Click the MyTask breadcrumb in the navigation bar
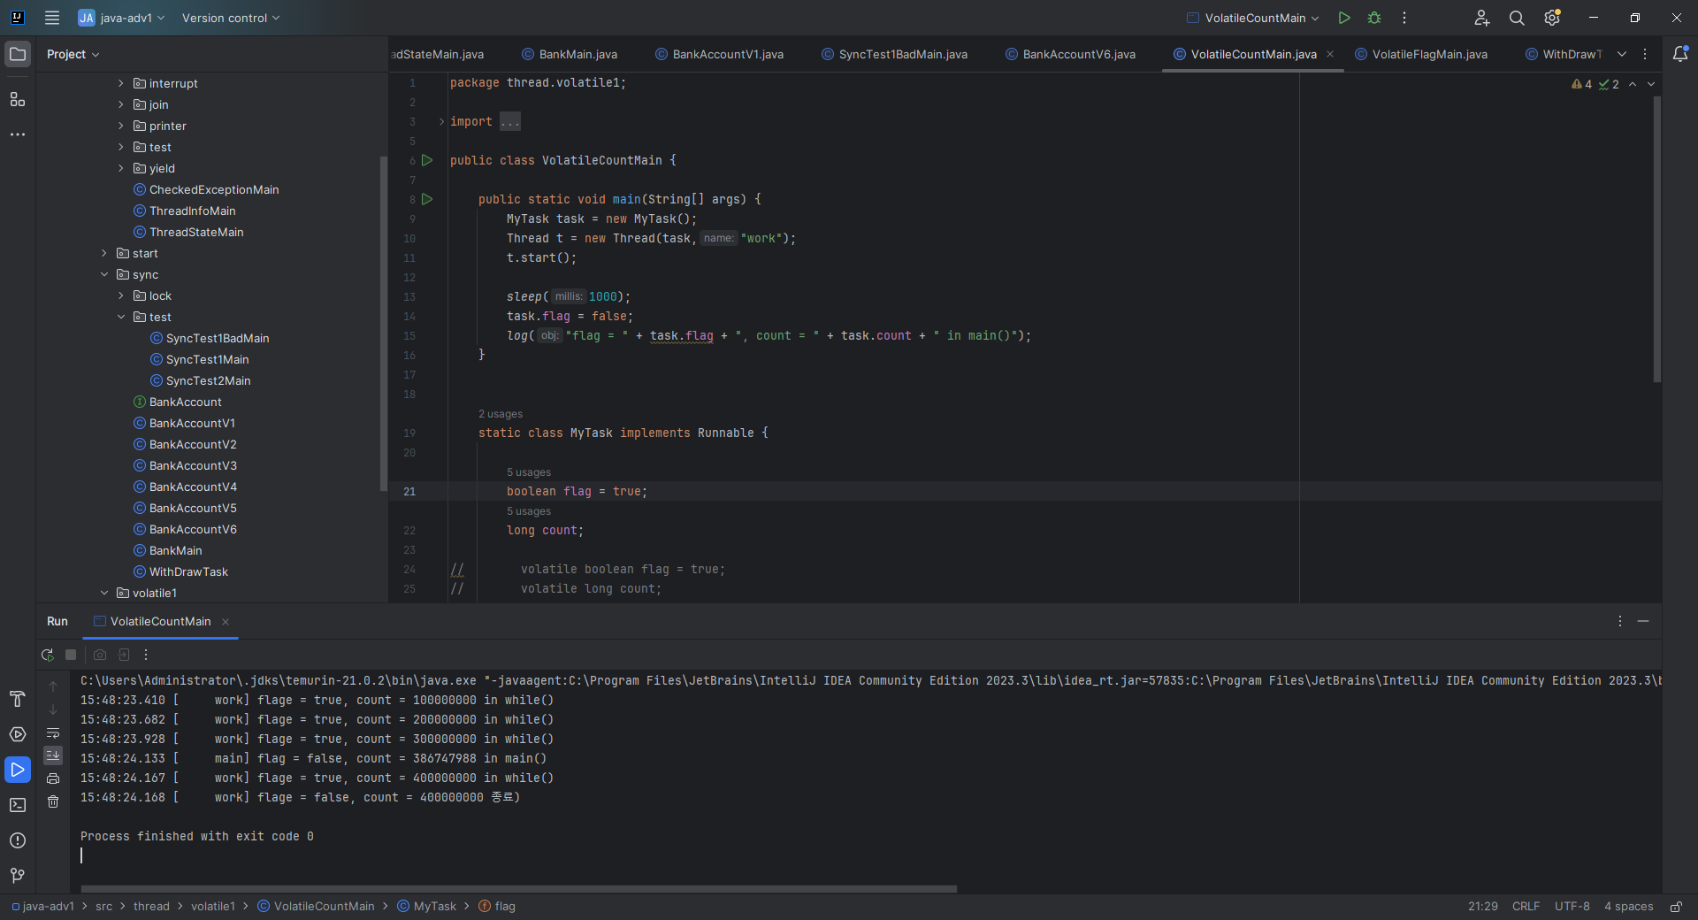Screen dimensions: 1698x920 [x=426, y=907]
